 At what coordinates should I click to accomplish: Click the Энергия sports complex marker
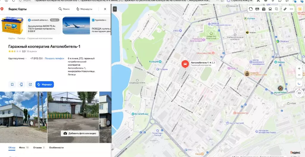pyautogui.click(x=209, y=24)
